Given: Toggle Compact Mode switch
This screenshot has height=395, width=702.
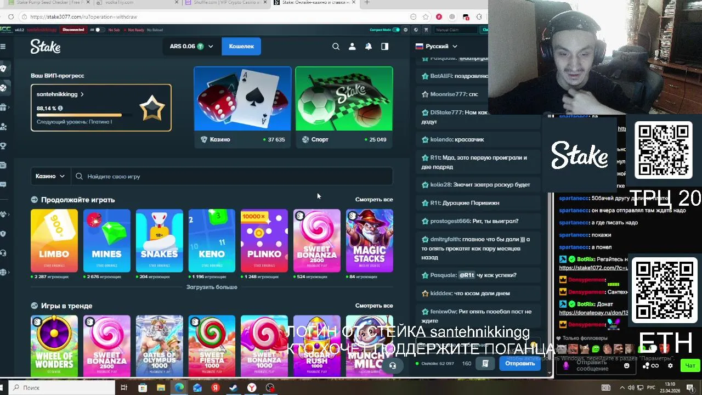Looking at the screenshot, I should [x=397, y=30].
